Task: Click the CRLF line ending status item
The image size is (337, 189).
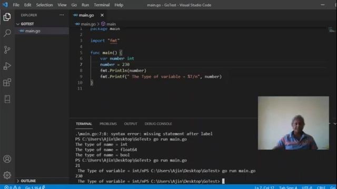Action: point(321,187)
